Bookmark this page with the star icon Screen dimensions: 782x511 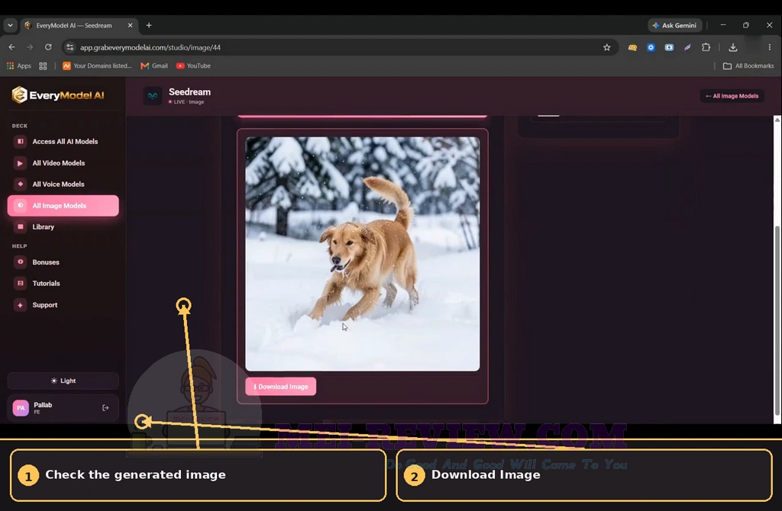point(606,47)
